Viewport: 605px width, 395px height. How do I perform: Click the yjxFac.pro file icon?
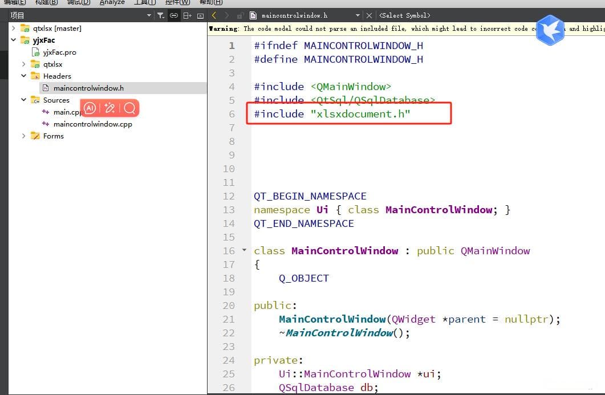tap(35, 52)
